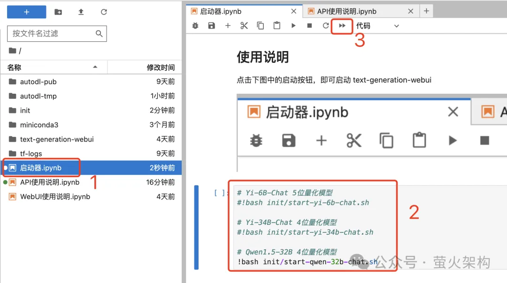The width and height of the screenshot is (507, 283).
Task: Toggle the debugger with the bug icon
Action: pyautogui.click(x=195, y=26)
